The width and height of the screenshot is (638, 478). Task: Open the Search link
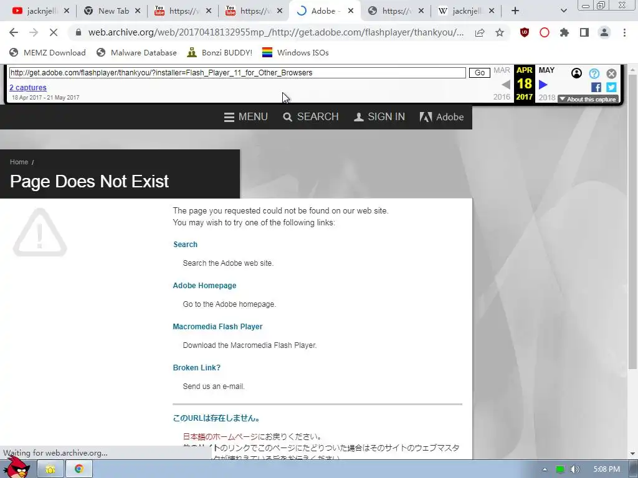coord(185,244)
